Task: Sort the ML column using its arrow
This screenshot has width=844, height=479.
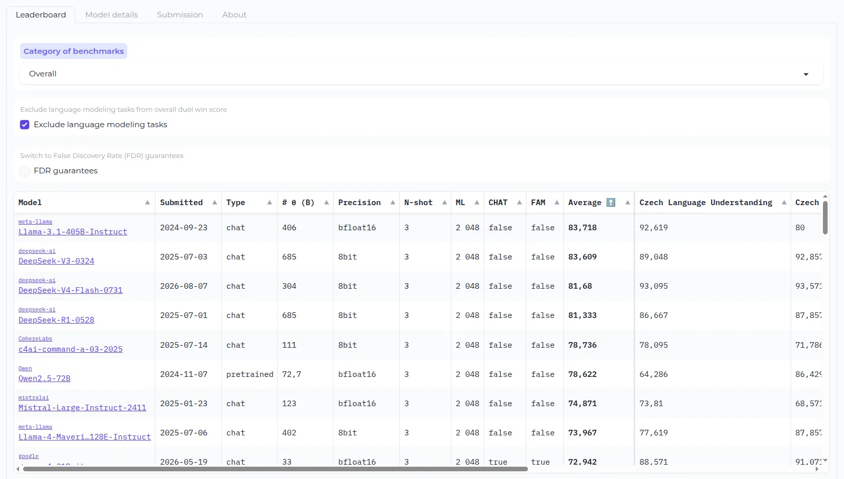Action: coord(477,203)
